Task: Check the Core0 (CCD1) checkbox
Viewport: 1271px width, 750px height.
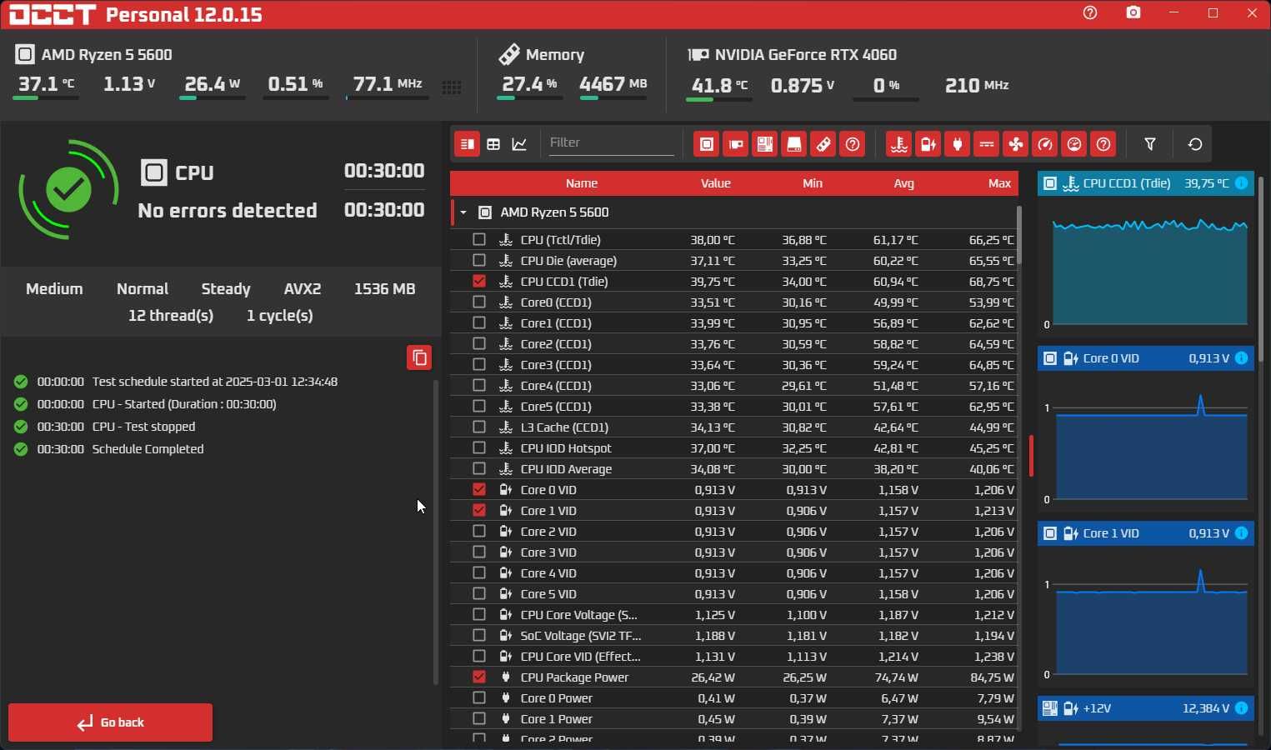Action: coord(479,302)
